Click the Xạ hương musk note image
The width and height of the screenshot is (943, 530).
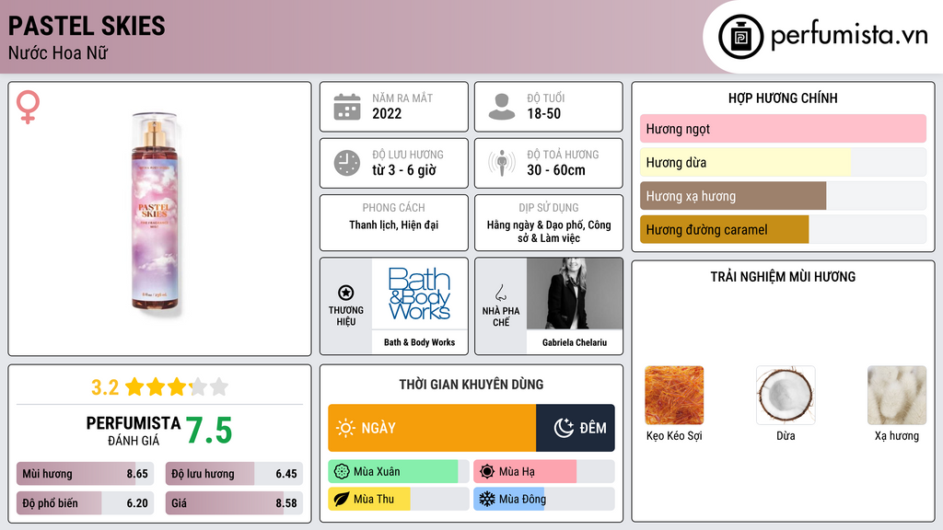point(897,396)
